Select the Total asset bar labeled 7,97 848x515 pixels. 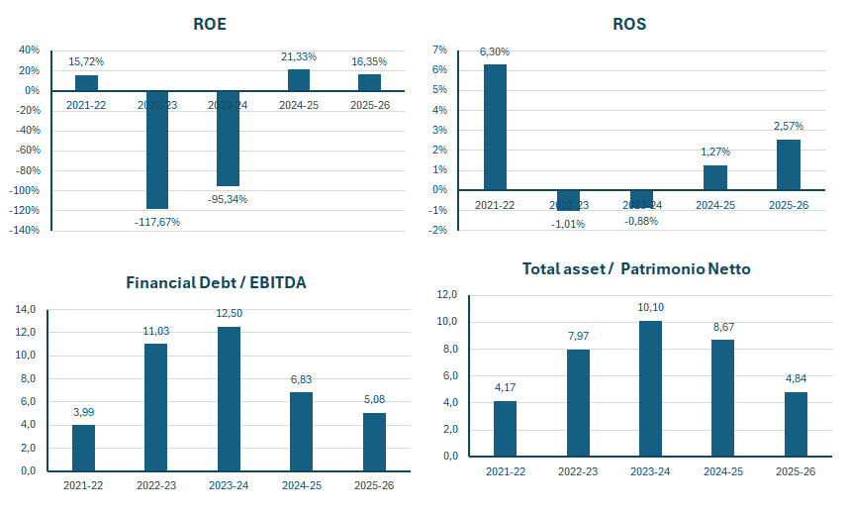click(578, 403)
